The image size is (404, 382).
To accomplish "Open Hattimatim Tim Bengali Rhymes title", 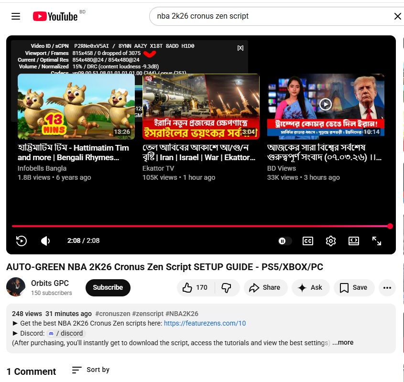I will 73,153.
